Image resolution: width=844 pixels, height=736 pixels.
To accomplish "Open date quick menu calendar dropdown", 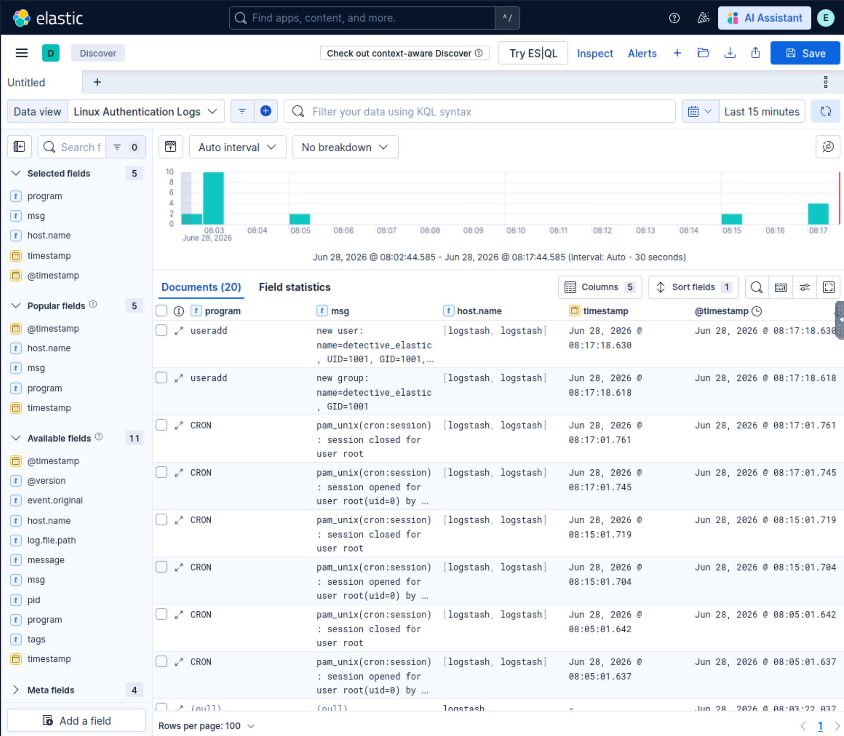I will (700, 112).
